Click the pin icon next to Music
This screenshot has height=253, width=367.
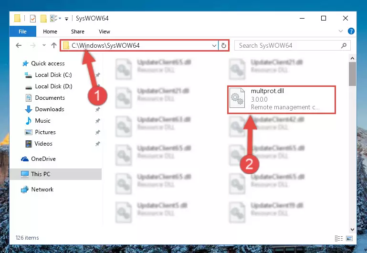[98, 121]
